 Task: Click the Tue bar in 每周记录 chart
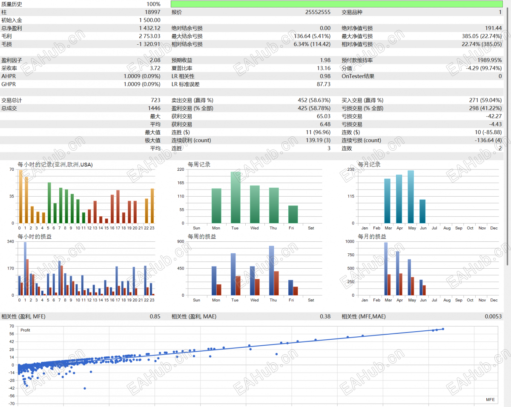235,198
